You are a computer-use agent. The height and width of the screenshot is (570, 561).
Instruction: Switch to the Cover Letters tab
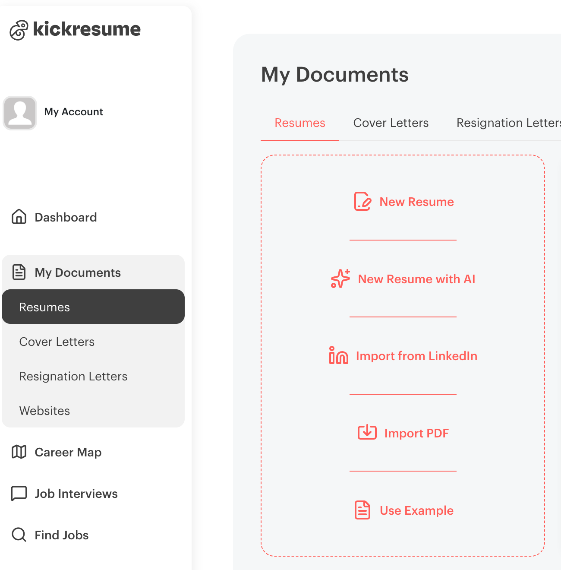pyautogui.click(x=391, y=123)
